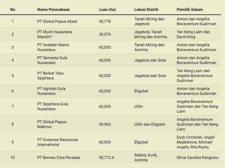Select the PT Sejahtera Gula Nusantara cell

coord(53,106)
